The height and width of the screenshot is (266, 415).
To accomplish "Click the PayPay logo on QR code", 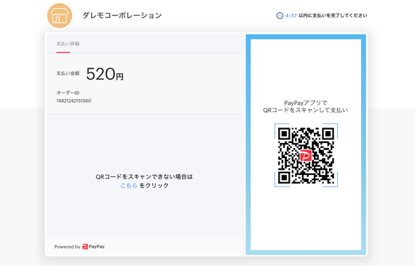I will [306, 155].
